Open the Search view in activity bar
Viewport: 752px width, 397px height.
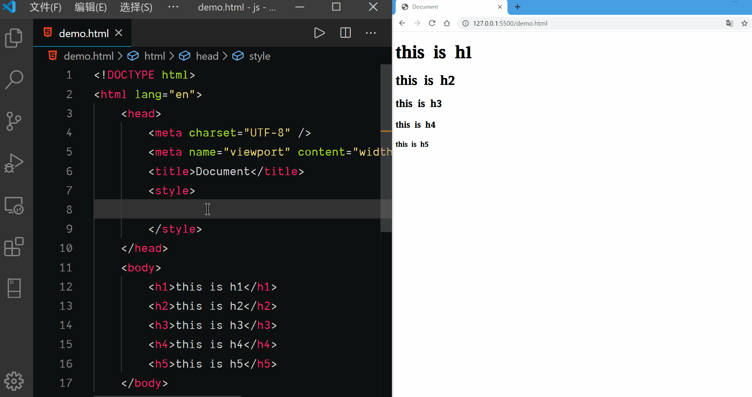coord(14,80)
